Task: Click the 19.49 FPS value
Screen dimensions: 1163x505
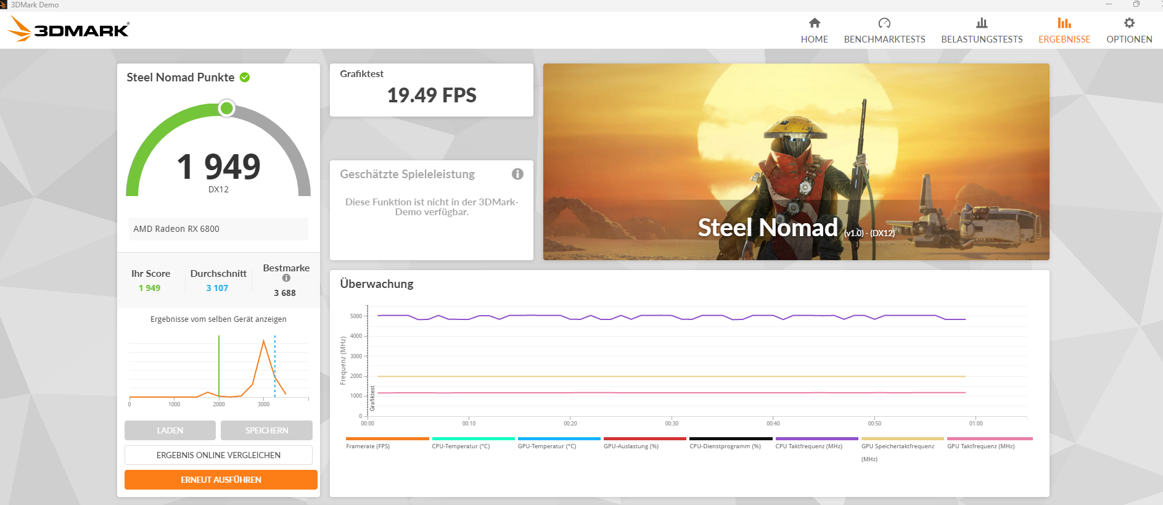Action: click(432, 96)
